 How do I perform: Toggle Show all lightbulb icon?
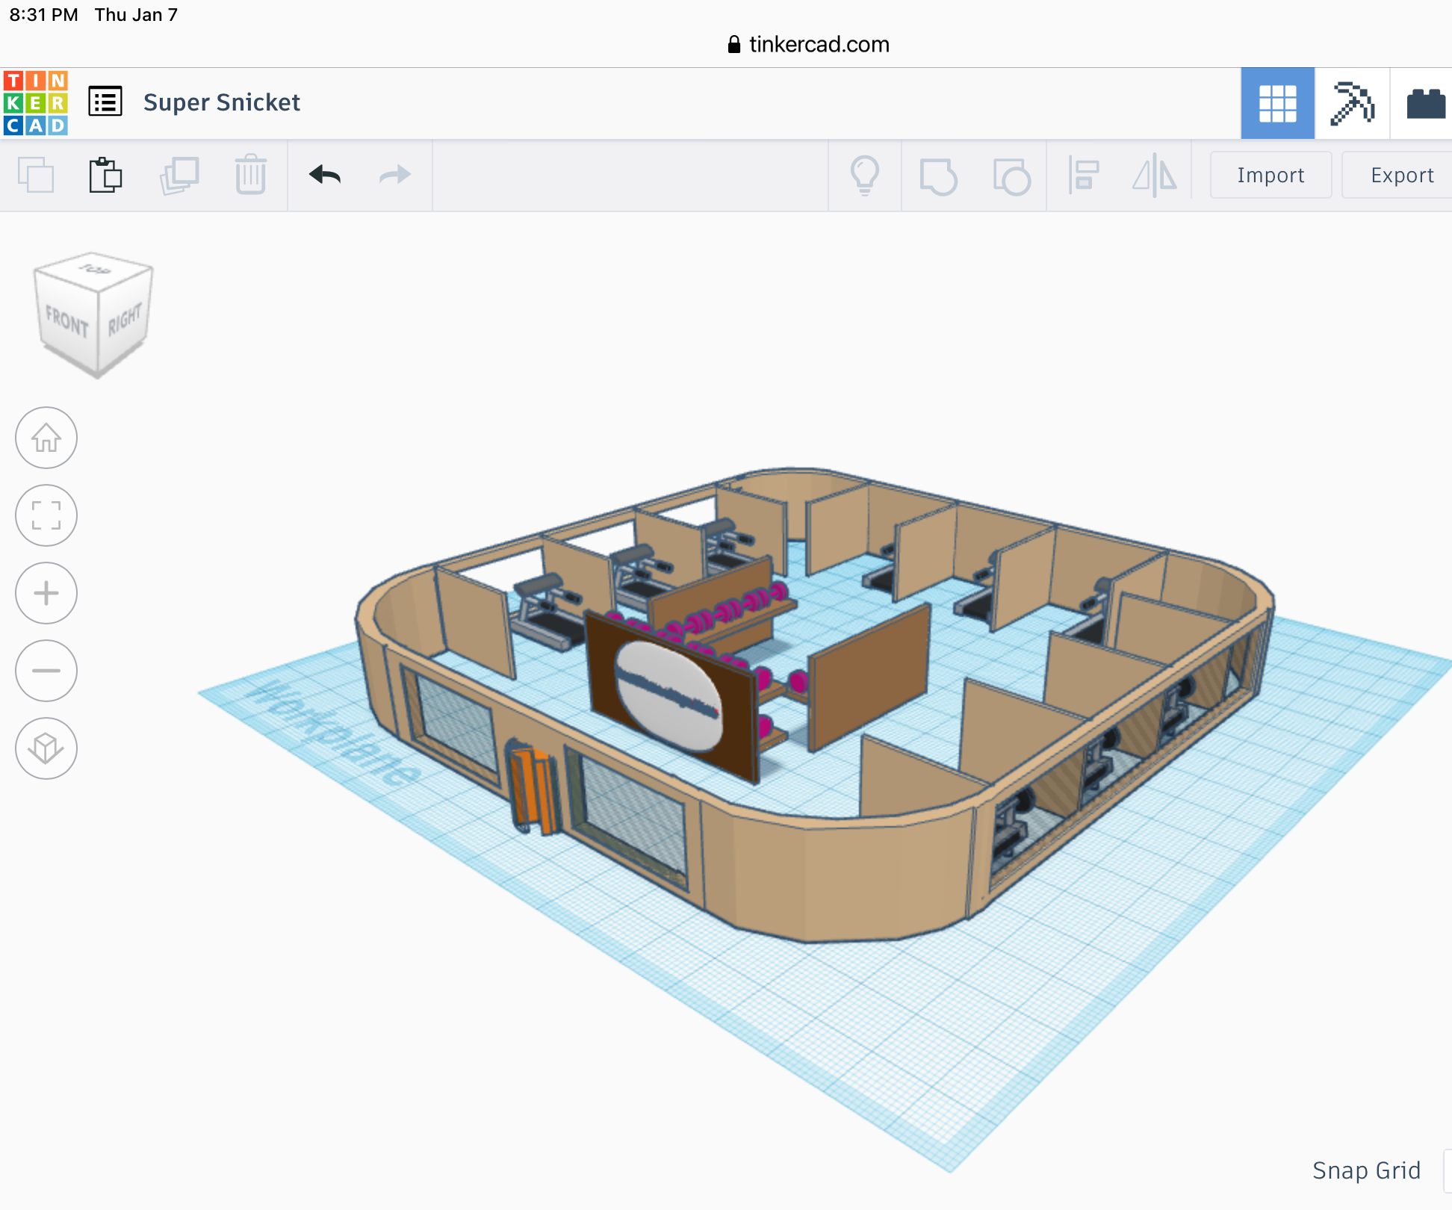tap(865, 176)
